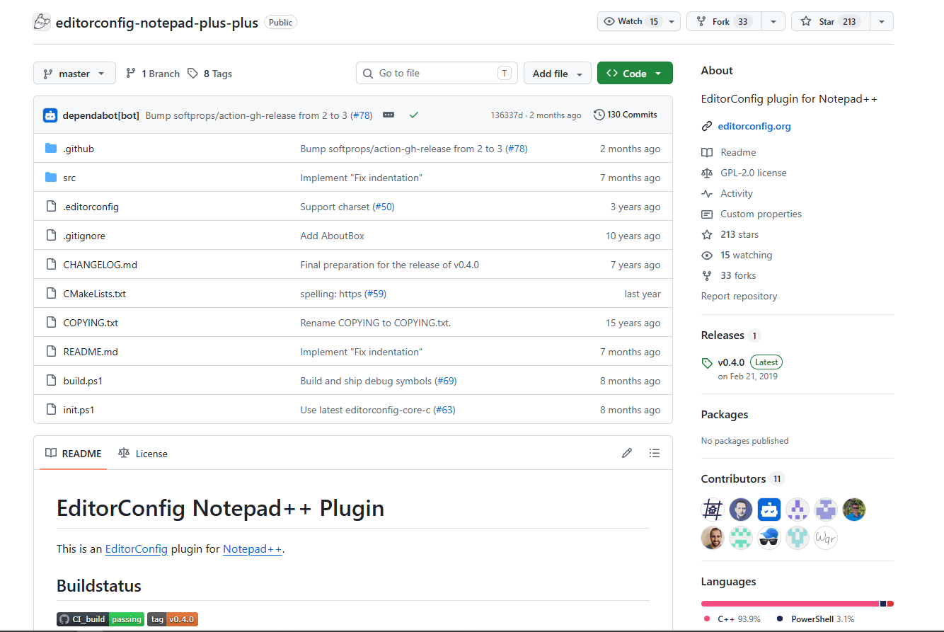Click the history clock icon by 130 Commits
The image size is (944, 632).
point(599,115)
